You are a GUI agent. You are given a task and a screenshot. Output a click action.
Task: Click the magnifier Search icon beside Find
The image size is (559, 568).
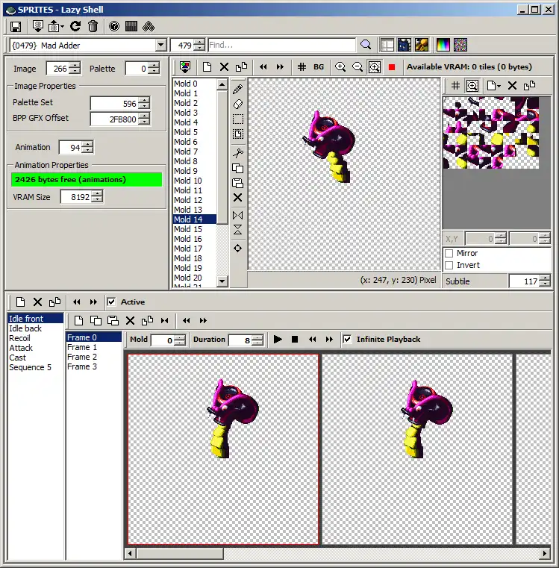[366, 45]
